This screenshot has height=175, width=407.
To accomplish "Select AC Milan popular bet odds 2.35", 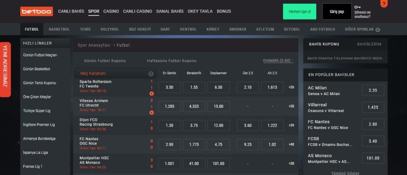I will coord(373,90).
